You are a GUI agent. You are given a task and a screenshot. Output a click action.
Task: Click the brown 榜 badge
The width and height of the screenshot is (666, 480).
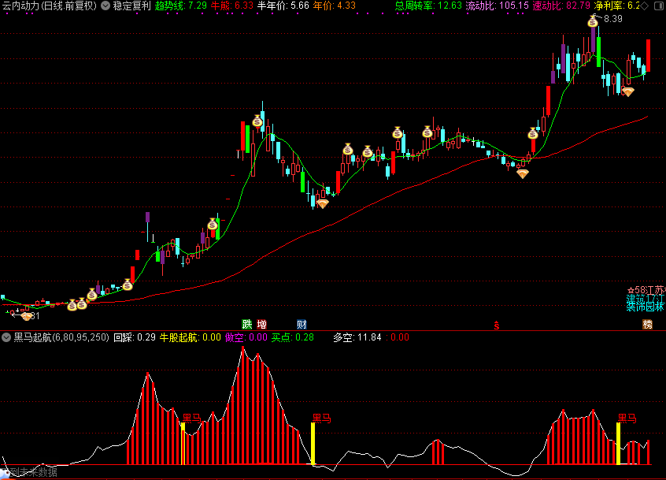pyautogui.click(x=647, y=325)
